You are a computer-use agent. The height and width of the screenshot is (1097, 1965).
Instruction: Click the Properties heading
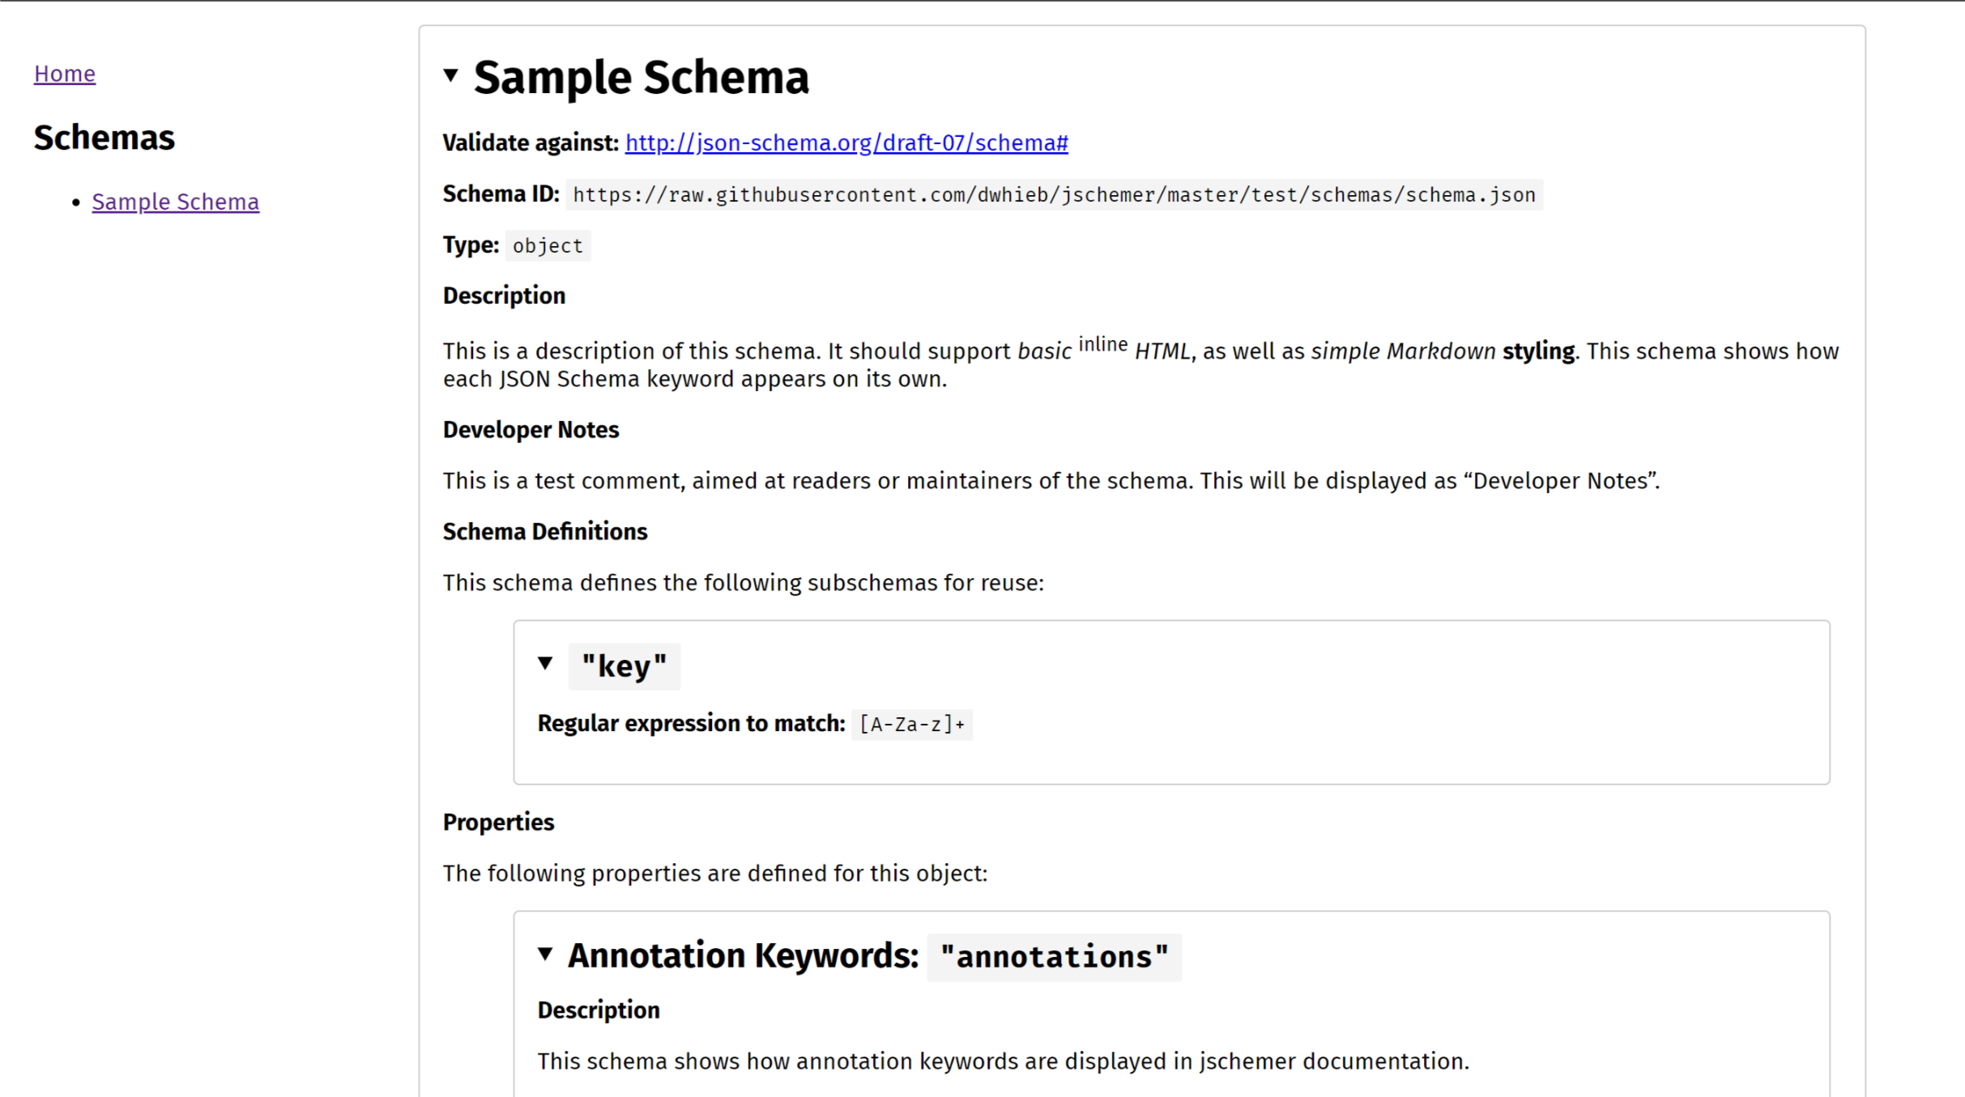(498, 823)
